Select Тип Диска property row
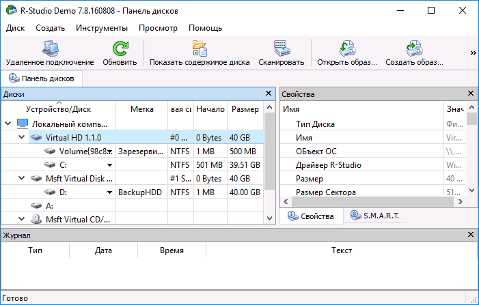The image size is (479, 305). pyautogui.click(x=373, y=124)
